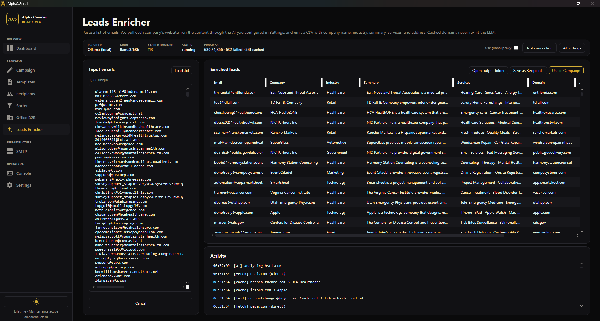Open Dashboard via its grid icon
The height and width of the screenshot is (321, 600).
pos(10,48)
